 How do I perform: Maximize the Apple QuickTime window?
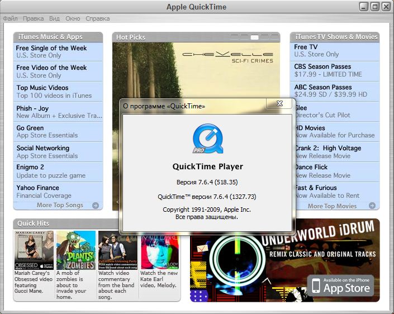pyautogui.click(x=375, y=7)
